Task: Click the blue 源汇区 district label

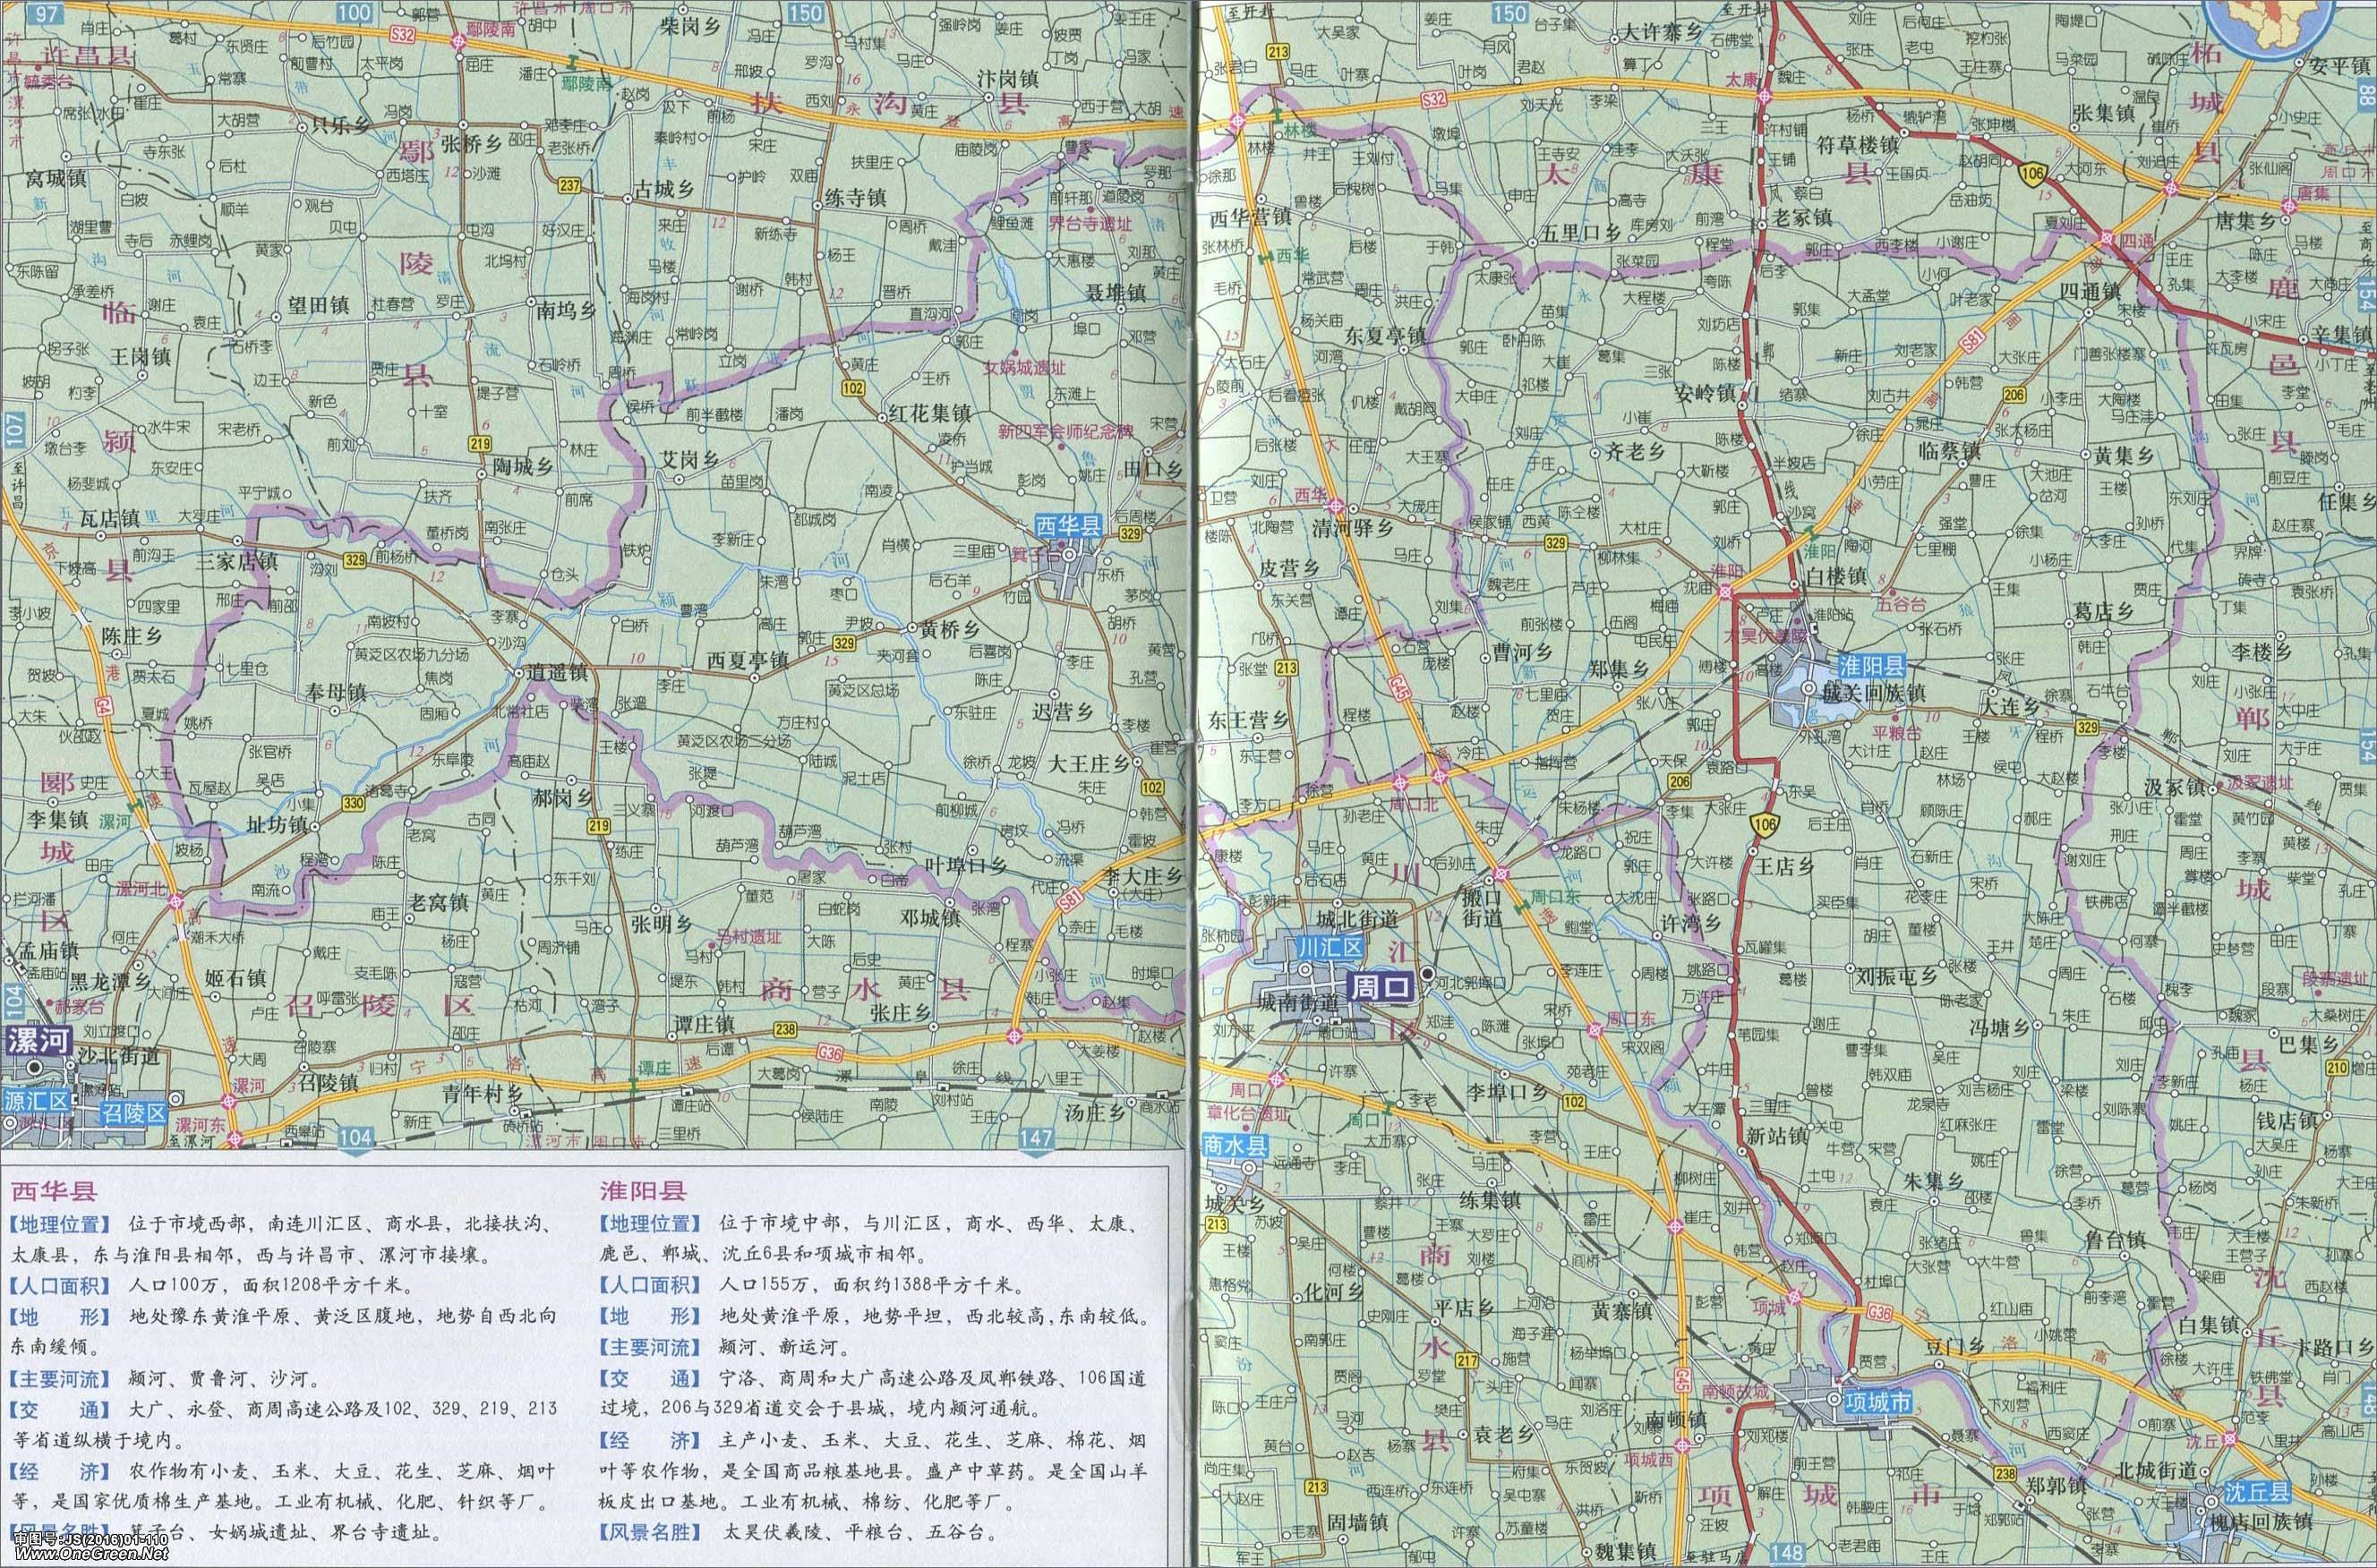Action: pyautogui.click(x=37, y=1101)
